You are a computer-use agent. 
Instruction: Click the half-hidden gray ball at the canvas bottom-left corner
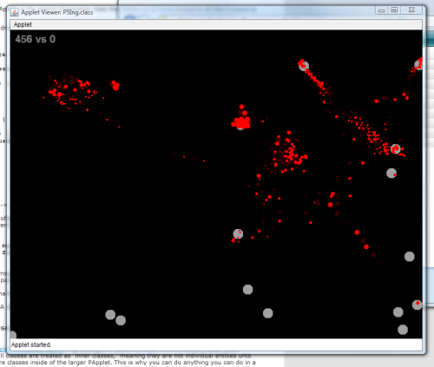click(x=13, y=335)
